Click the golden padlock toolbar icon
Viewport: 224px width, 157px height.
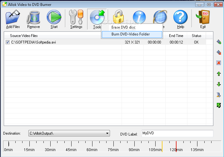coord(118,17)
